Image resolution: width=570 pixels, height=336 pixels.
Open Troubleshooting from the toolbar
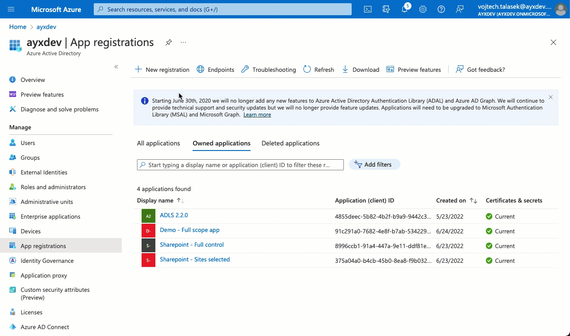[x=268, y=70]
